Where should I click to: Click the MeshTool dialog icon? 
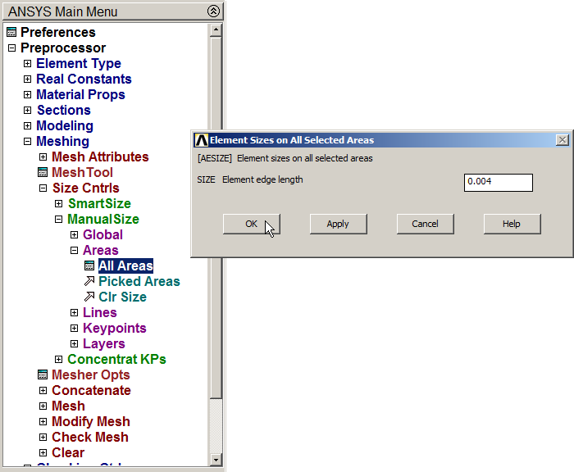tap(43, 173)
